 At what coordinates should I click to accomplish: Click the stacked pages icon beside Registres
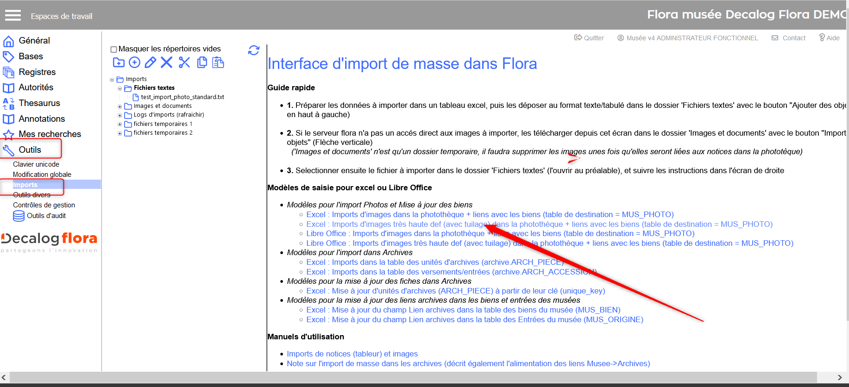pos(8,72)
